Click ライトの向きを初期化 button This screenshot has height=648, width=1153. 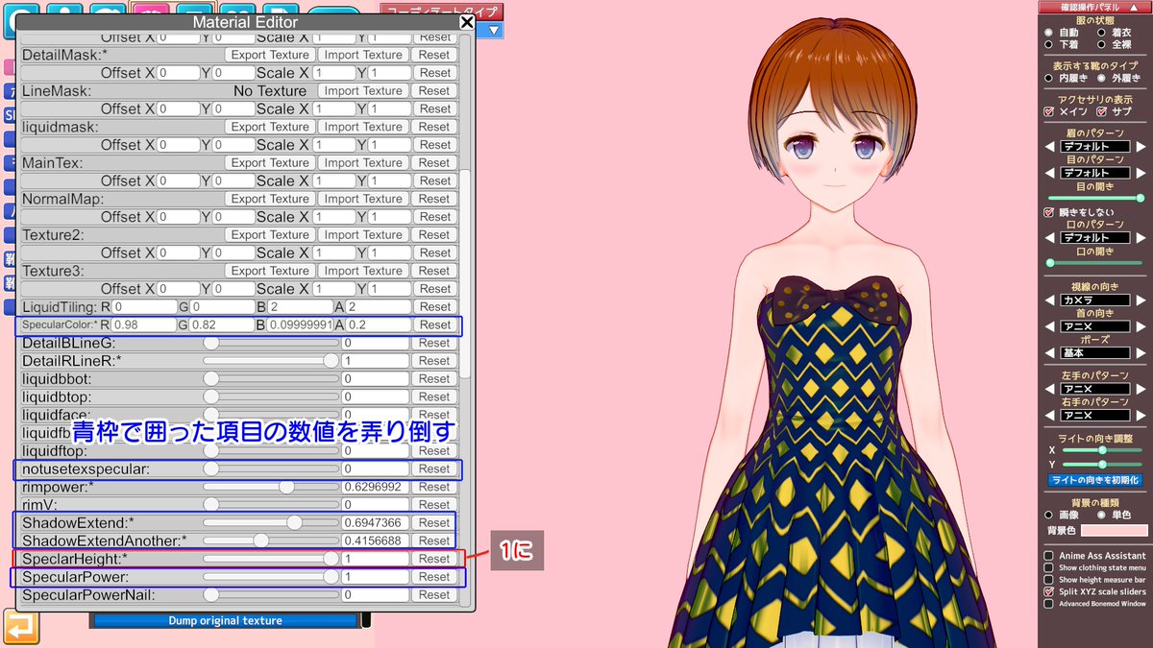(x=1095, y=479)
